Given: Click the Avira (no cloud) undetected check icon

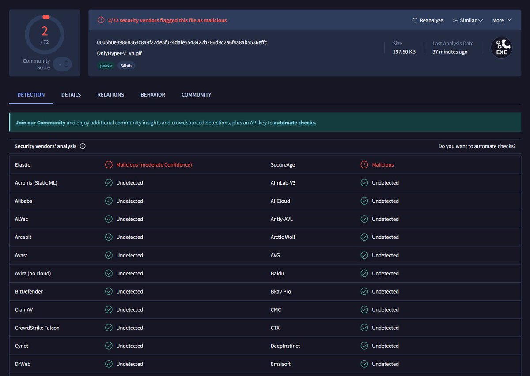Looking at the screenshot, I should tap(109, 273).
